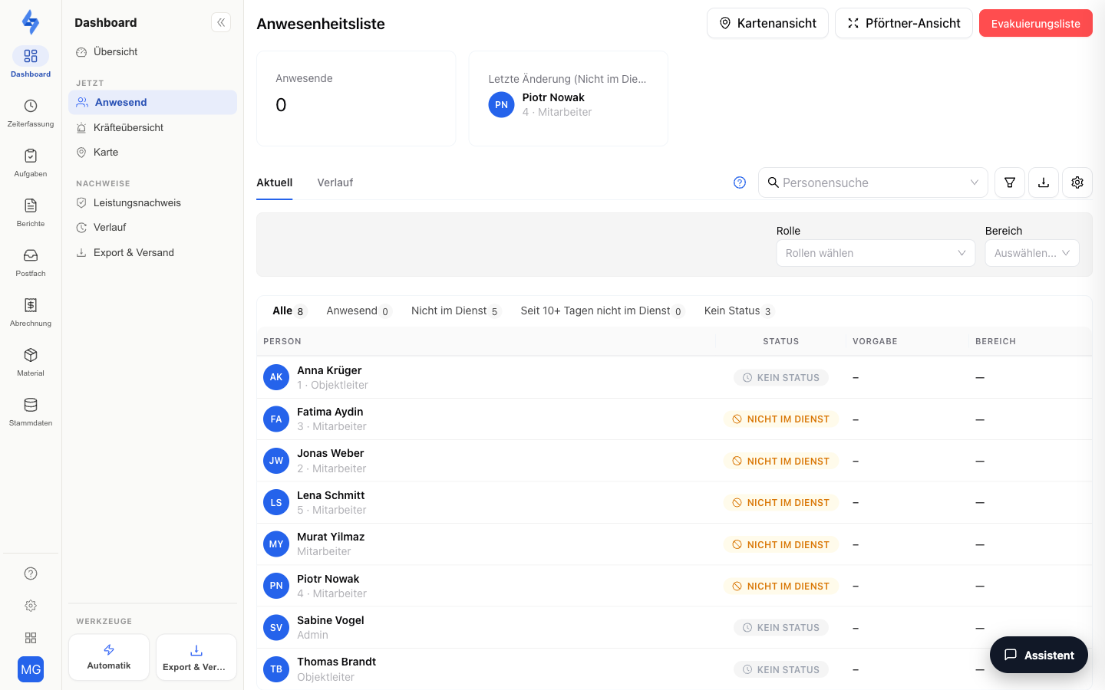Click the Export & Ver... tool card
1105x690 pixels.
[x=196, y=657]
